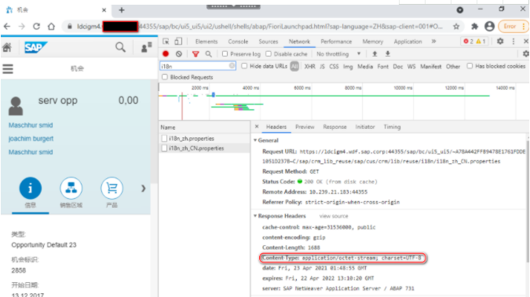Click the browser forward arrow
The image size is (530, 297).
click(22, 27)
